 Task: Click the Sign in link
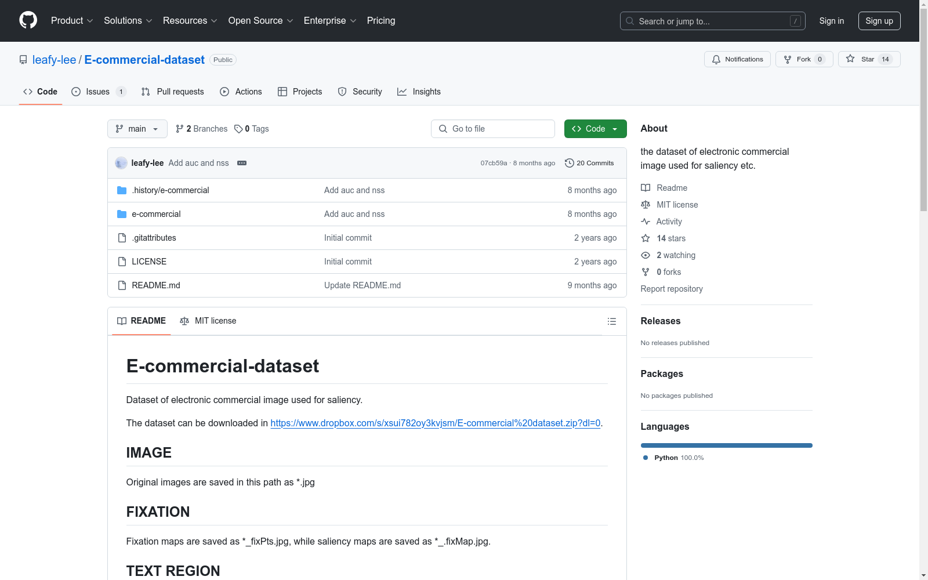tap(832, 21)
